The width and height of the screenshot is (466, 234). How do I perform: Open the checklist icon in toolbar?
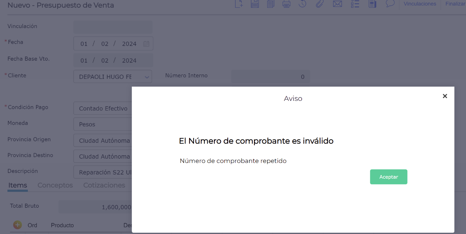(355, 4)
